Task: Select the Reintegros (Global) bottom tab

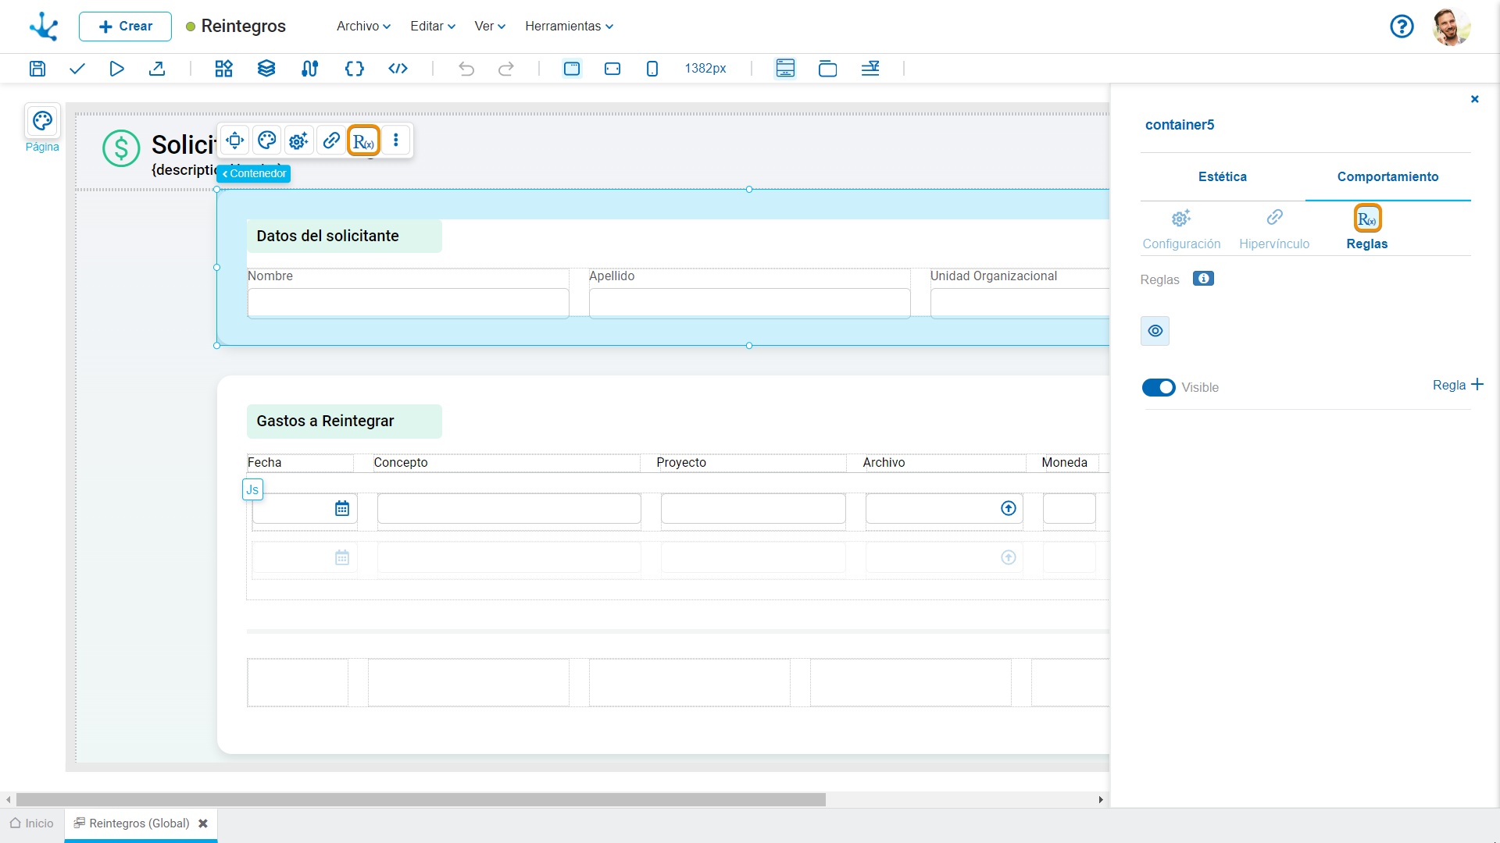Action: click(139, 823)
